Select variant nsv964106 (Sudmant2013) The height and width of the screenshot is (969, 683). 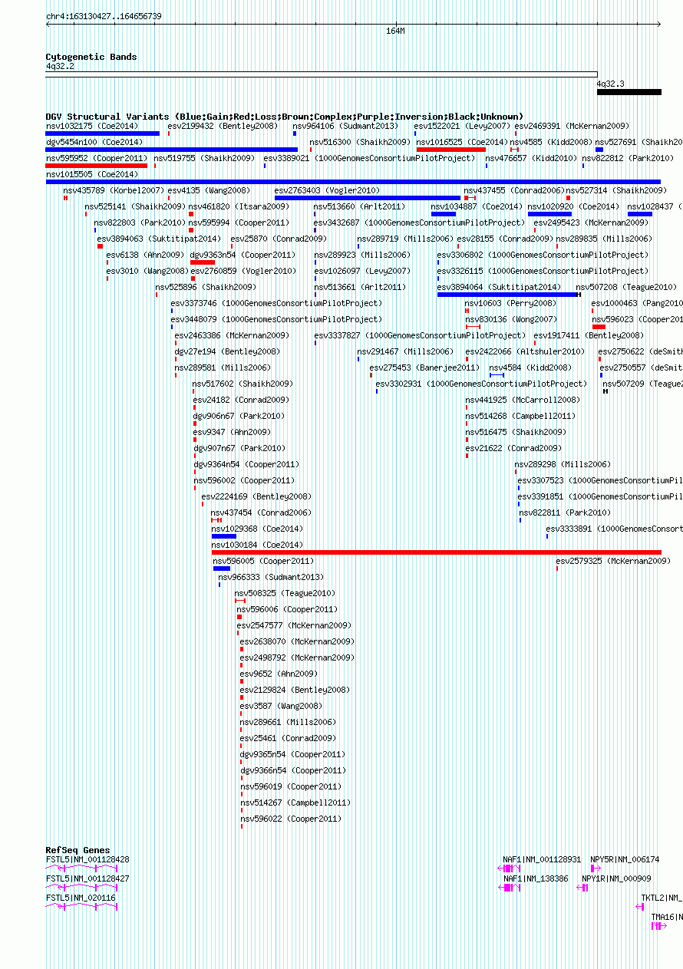346,126
